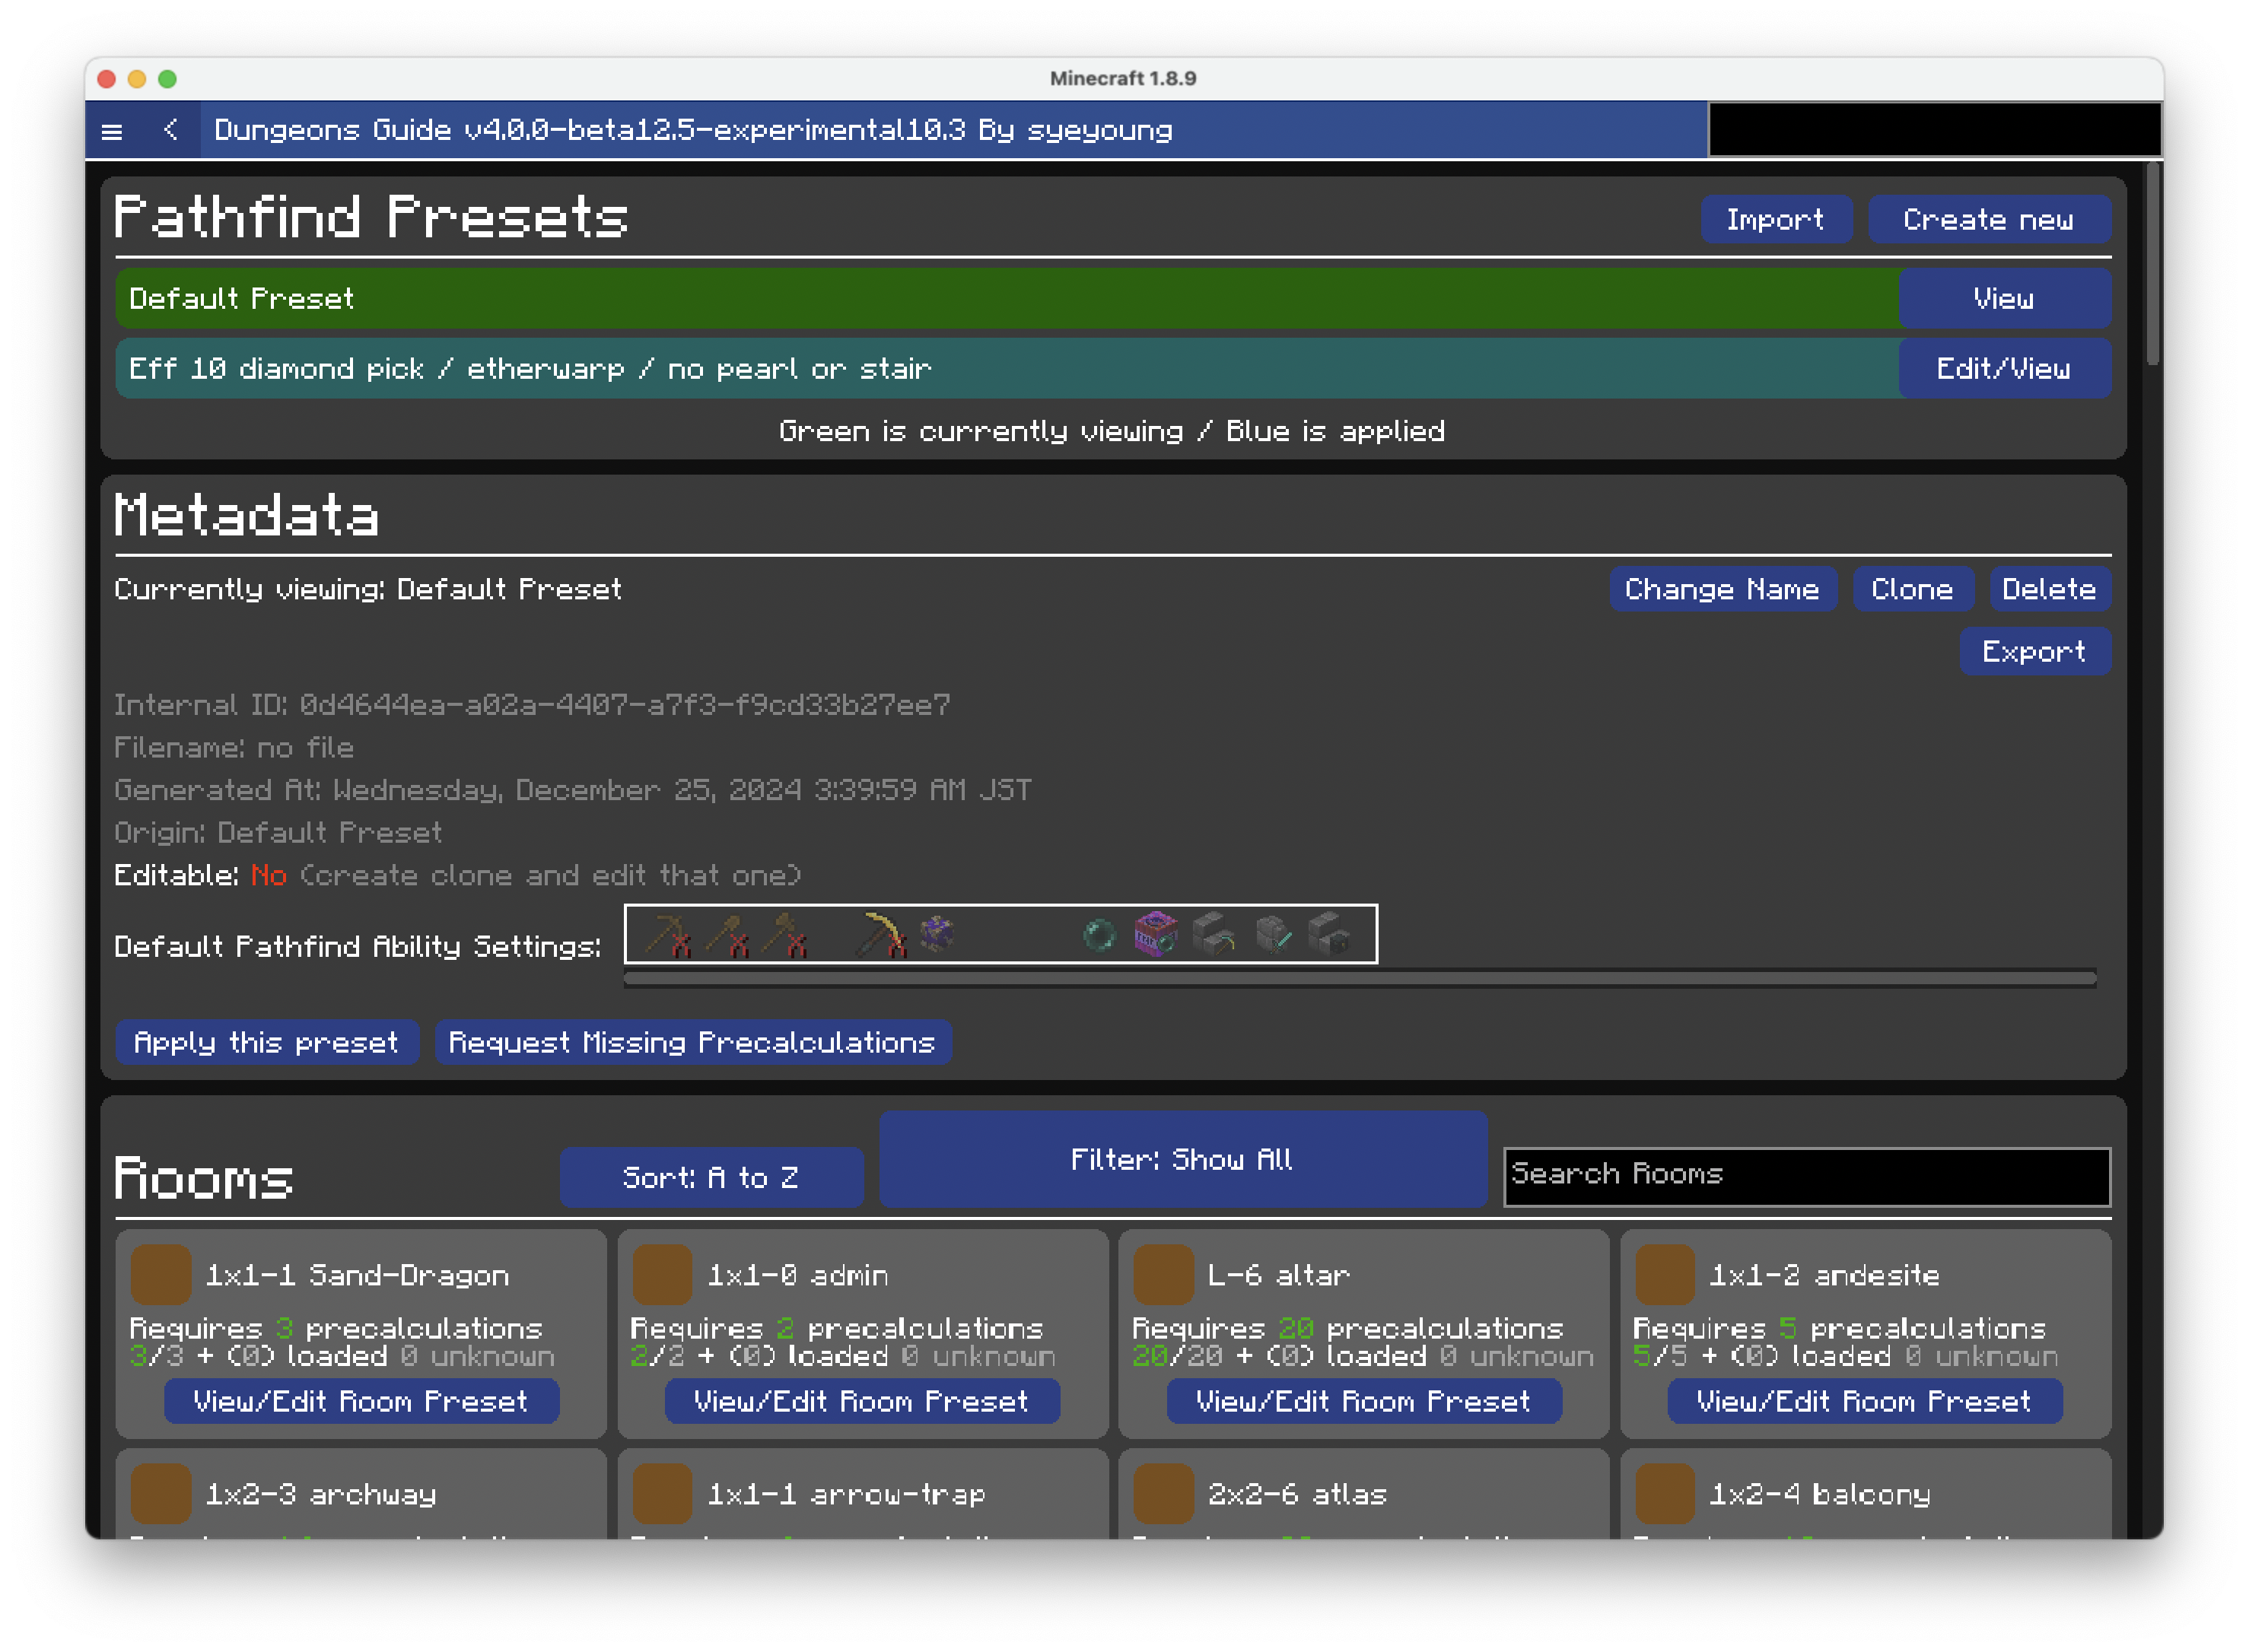This screenshot has height=1652, width=2249.
Task: Select the purple TNT ability icon
Action: [x=1156, y=935]
